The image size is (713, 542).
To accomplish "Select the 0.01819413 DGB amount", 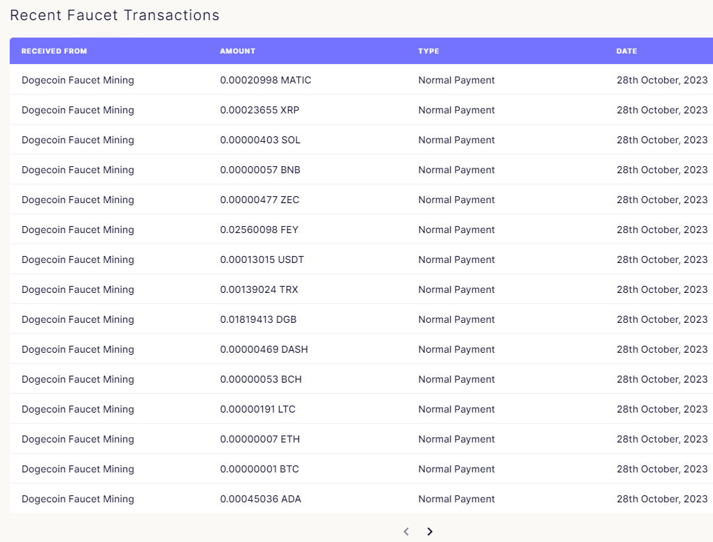I will [258, 319].
